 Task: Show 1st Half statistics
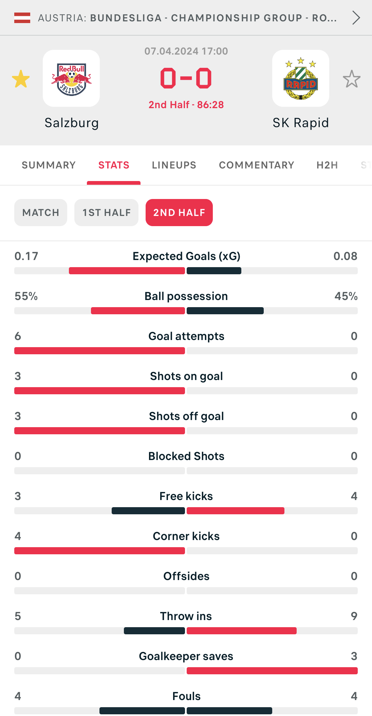click(106, 213)
